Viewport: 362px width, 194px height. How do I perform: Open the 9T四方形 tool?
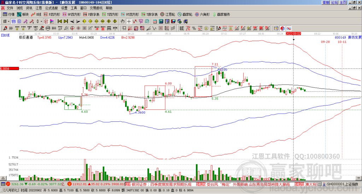pos(130,14)
